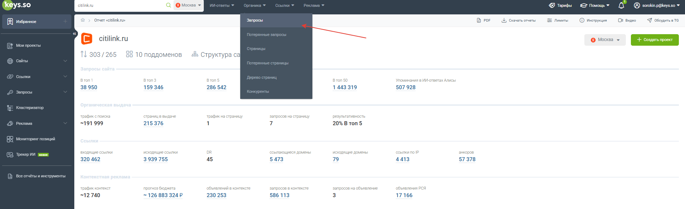Image resolution: width=685 pixels, height=209 pixels.
Task: Open the Москва region dropdown near search
Action: click(188, 5)
